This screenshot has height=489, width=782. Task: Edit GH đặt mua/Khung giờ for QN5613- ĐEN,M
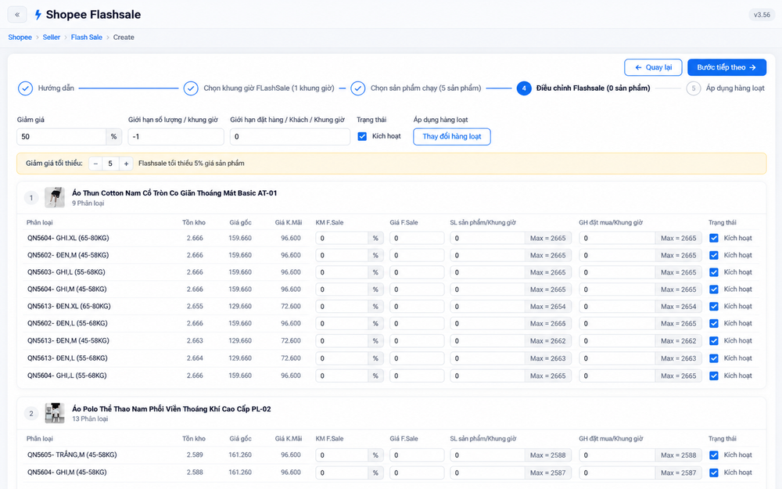click(x=617, y=341)
